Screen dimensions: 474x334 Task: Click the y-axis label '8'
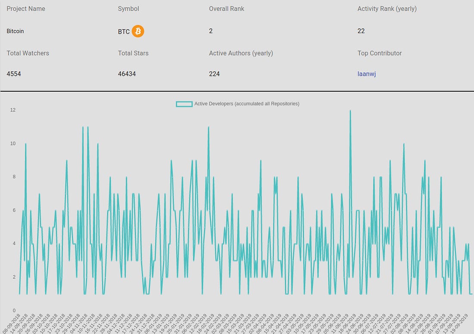(x=14, y=176)
